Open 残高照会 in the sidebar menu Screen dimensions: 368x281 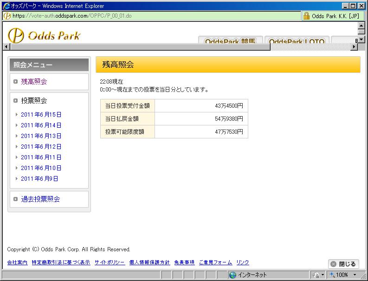(x=34, y=82)
